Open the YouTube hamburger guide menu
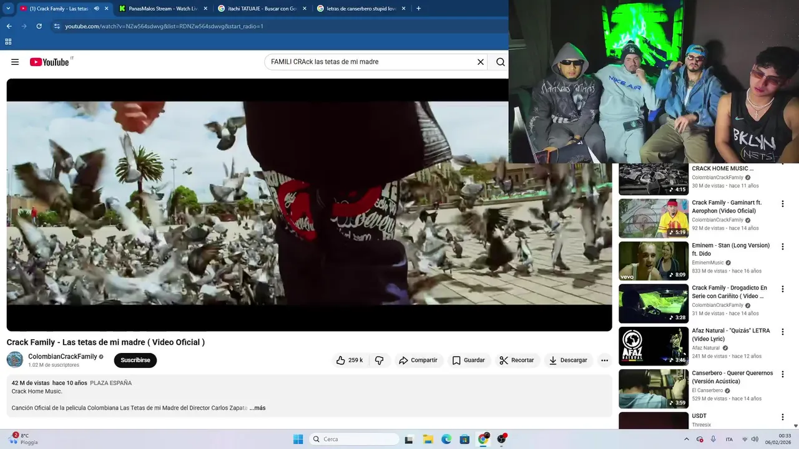Image resolution: width=799 pixels, height=449 pixels. pos(15,62)
